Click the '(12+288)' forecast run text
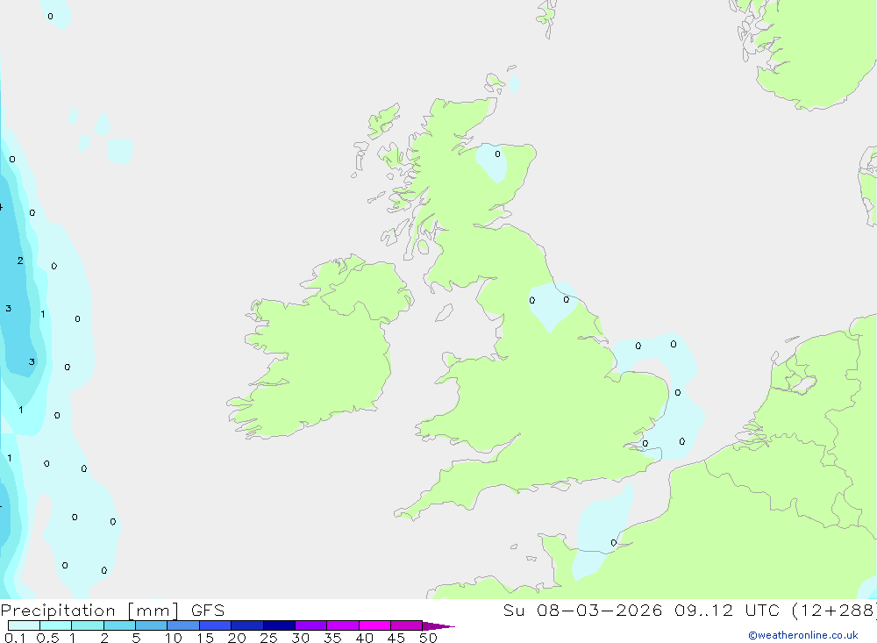This screenshot has height=643, width=877. pyautogui.click(x=834, y=611)
